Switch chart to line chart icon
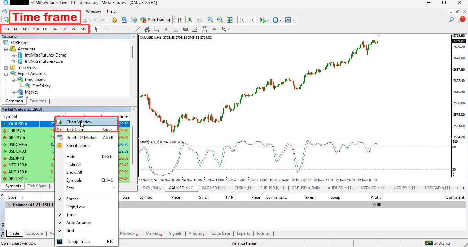 (199, 20)
